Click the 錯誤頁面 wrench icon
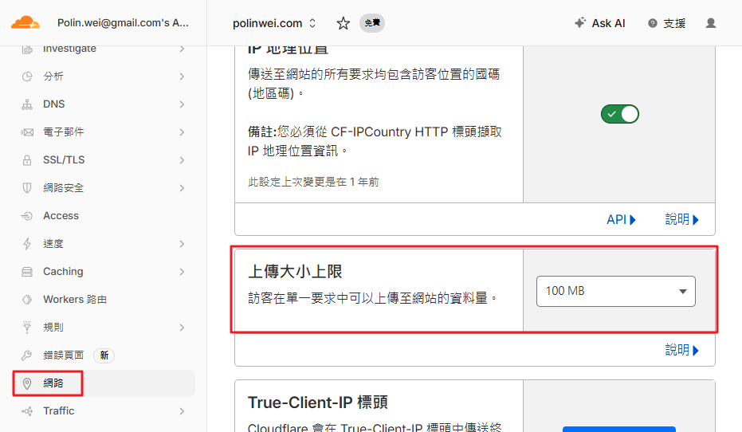The height and width of the screenshot is (432, 742). coord(27,355)
